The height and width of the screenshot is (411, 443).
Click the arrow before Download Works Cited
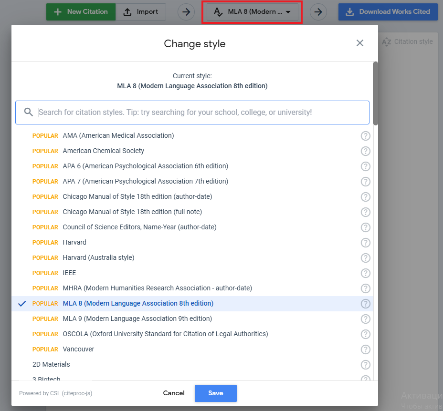318,12
